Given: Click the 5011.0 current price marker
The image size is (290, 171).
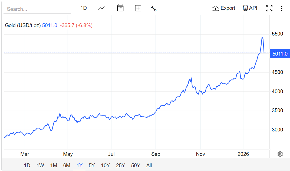Looking at the screenshot, I should 280,54.
